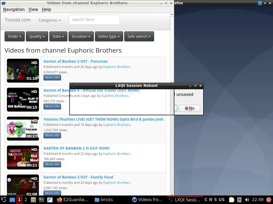Click the page scrollbar down arrow

(172, 194)
